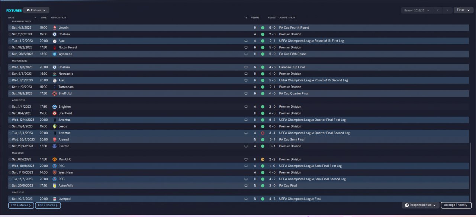The width and height of the screenshot is (476, 217).
Task: Open the Filter dropdown
Action: click(463, 10)
